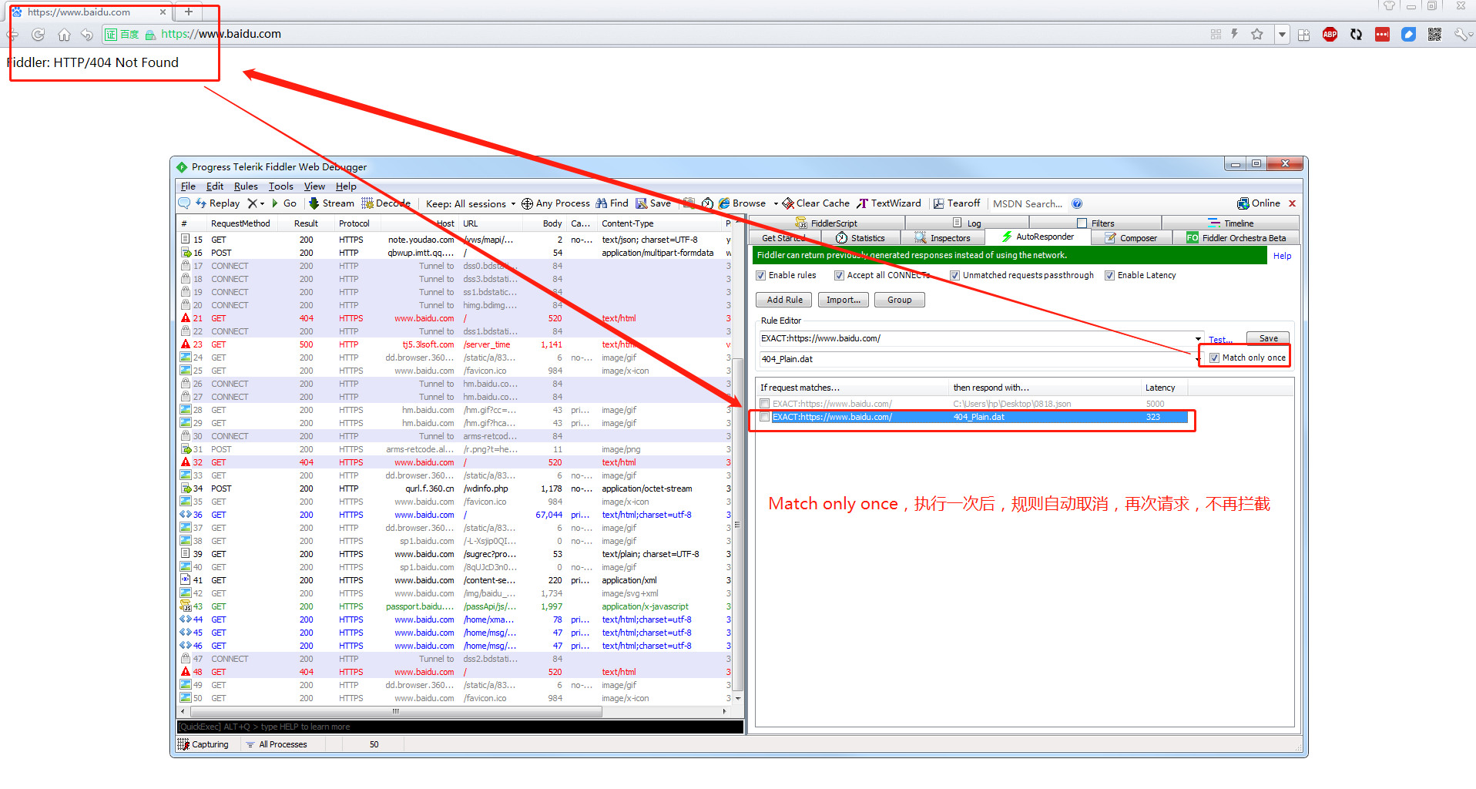1476x789 pixels.
Task: Open the FiddlerScript tab
Action: click(827, 223)
